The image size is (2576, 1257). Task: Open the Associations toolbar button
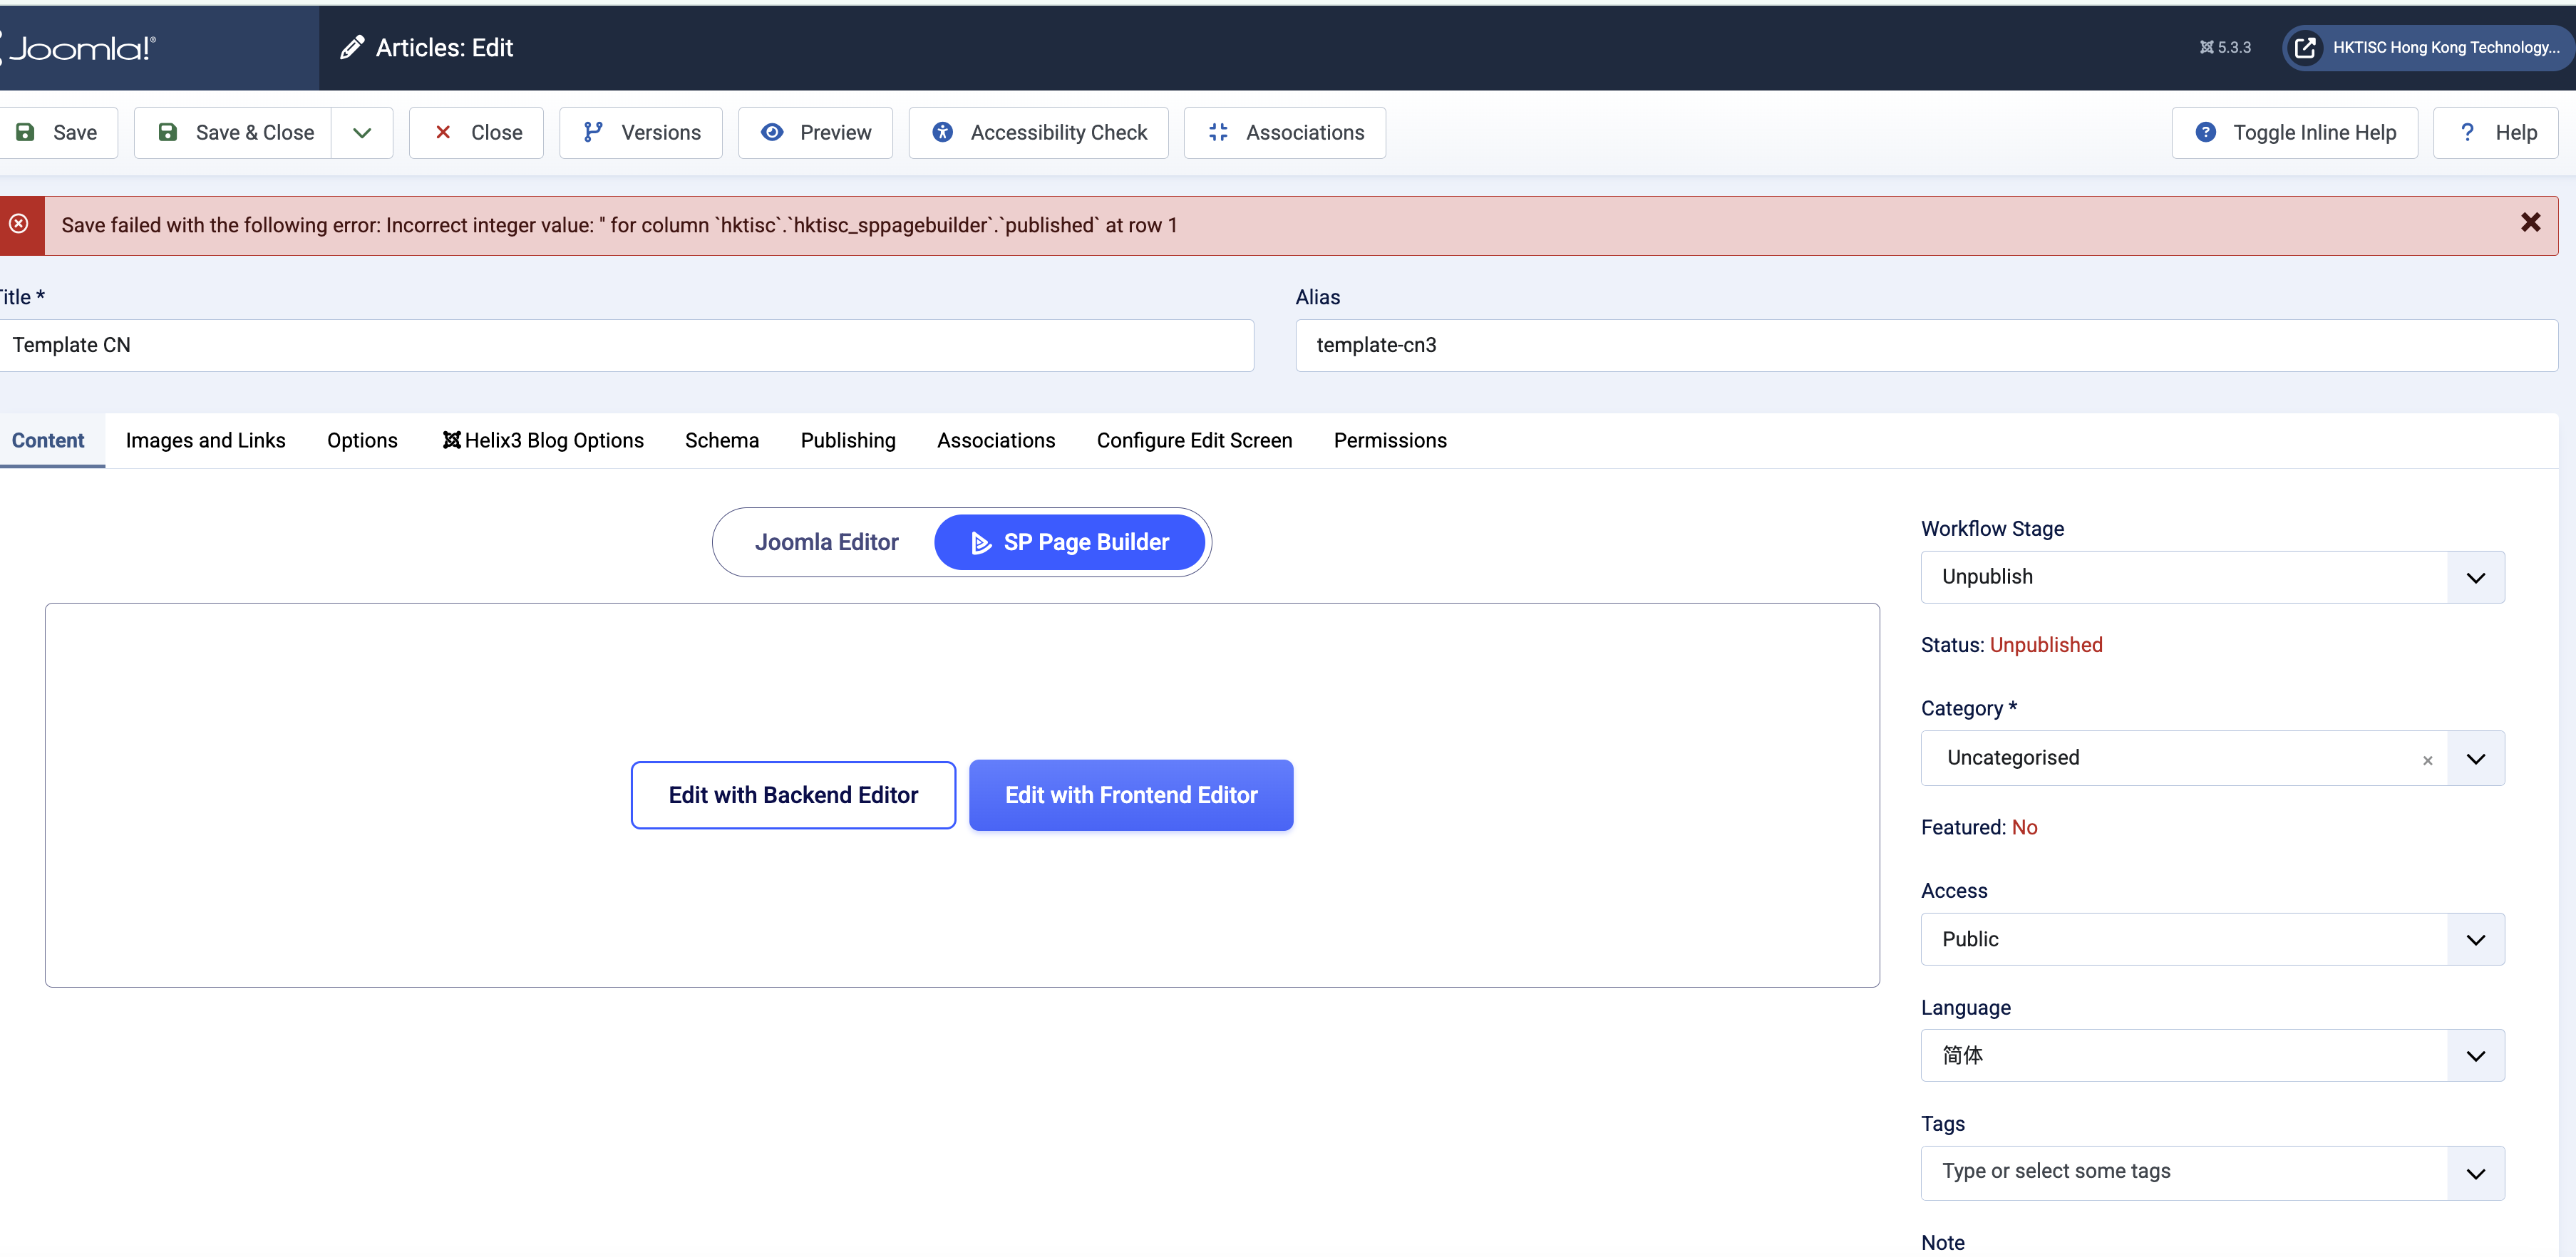click(1284, 133)
